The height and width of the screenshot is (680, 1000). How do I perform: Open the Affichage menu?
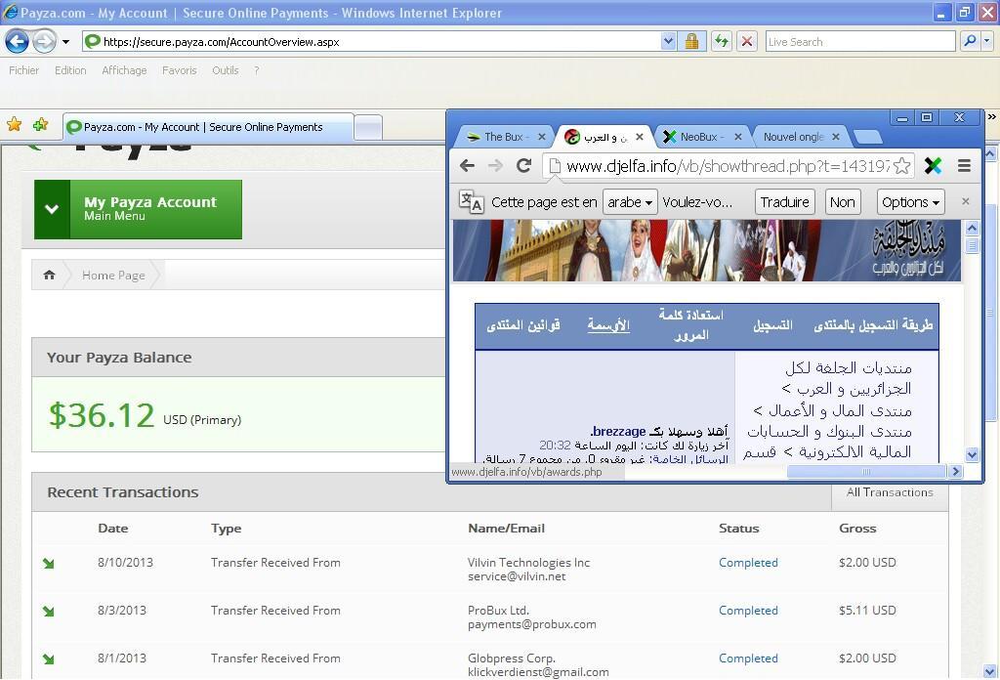click(x=124, y=70)
